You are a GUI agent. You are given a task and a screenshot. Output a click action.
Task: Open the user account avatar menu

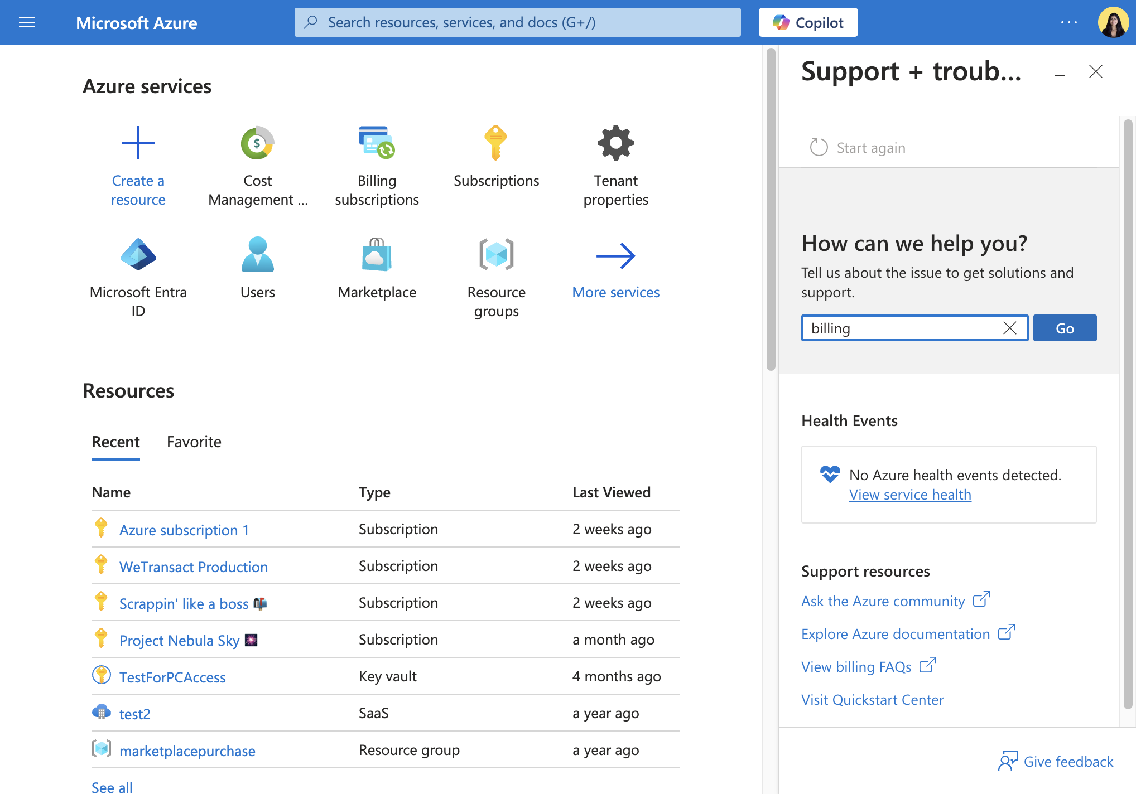click(x=1113, y=22)
